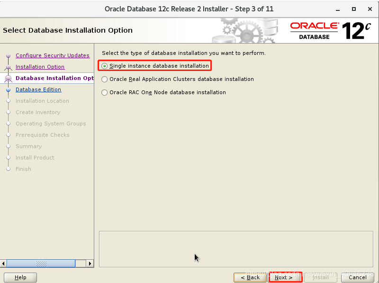Viewport: 379px width, 283px height.
Task: Click right arrow of sidebar scrollbar
Action: click(x=90, y=264)
